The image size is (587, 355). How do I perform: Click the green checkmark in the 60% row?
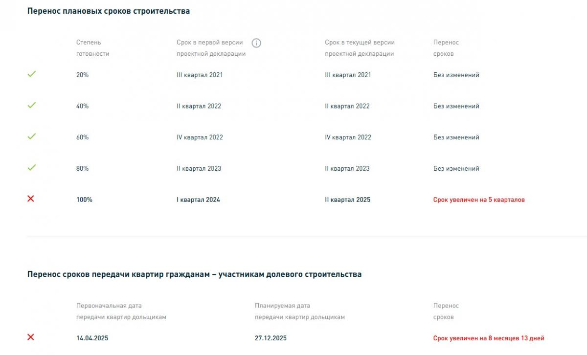[32, 137]
